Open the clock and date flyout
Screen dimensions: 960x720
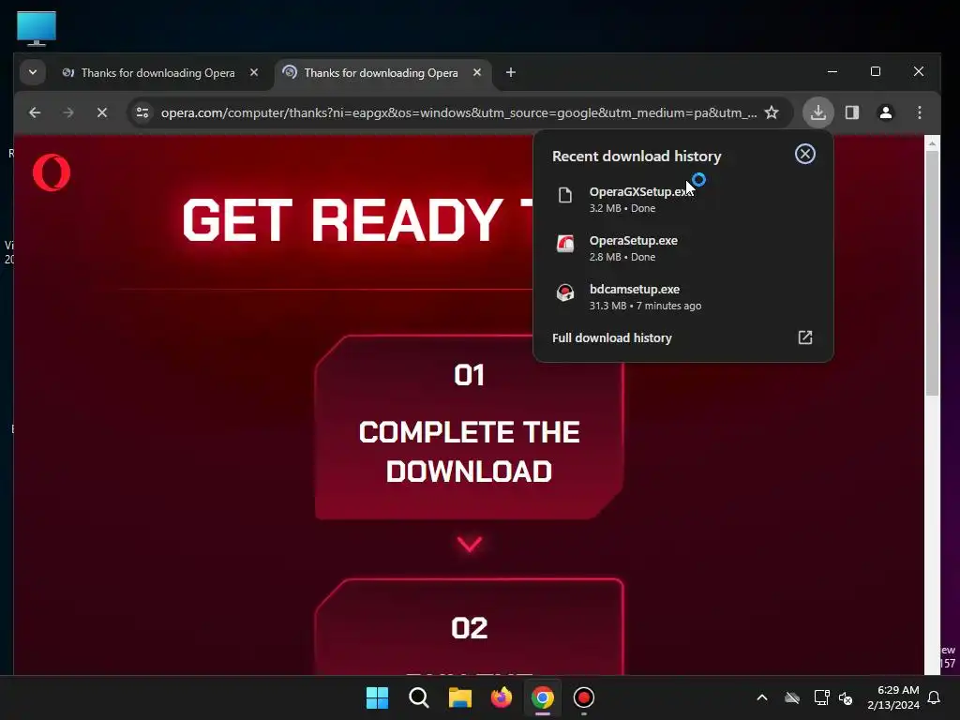click(x=893, y=697)
